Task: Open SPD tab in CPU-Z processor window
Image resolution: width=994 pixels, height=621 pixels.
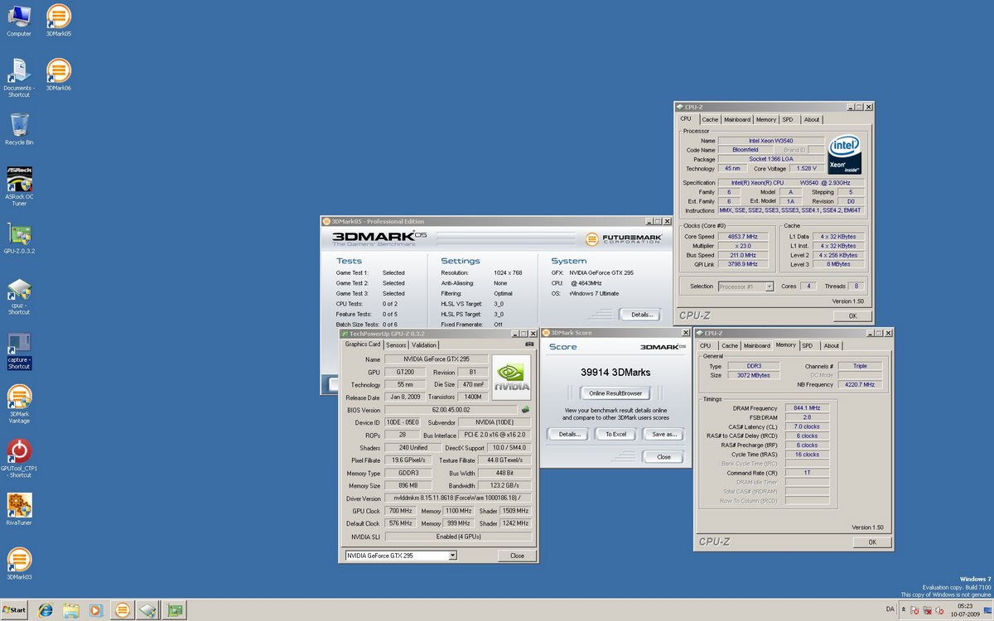Action: pyautogui.click(x=788, y=119)
